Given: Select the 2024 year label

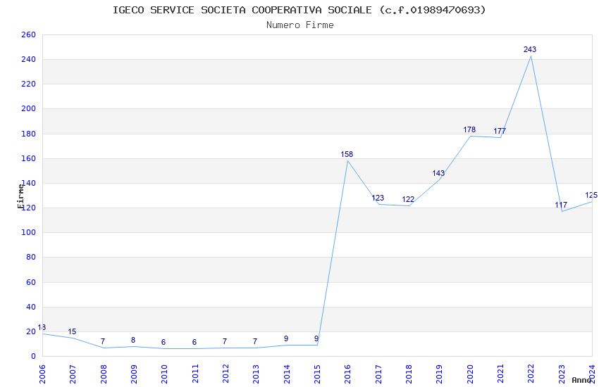Looking at the screenshot, I should pyautogui.click(x=592, y=372).
